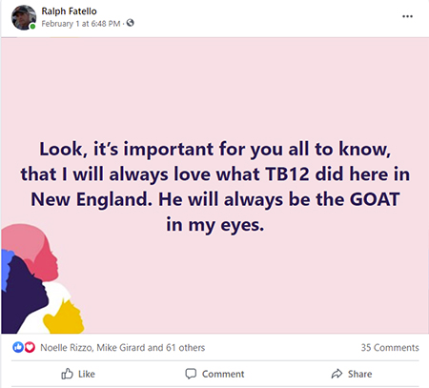View reactions from Noelle Rizzo and others
The height and width of the screenshot is (388, 429).
122,348
